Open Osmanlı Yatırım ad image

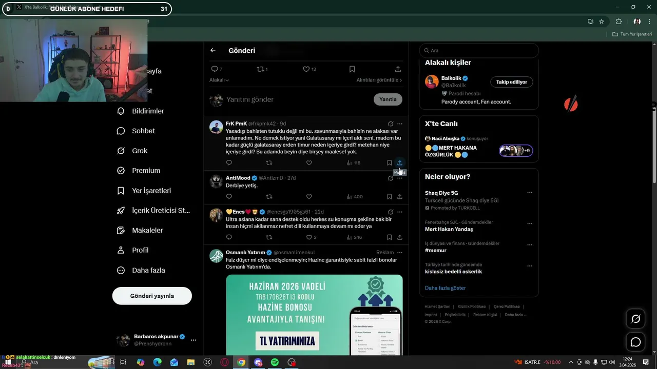tap(314, 315)
